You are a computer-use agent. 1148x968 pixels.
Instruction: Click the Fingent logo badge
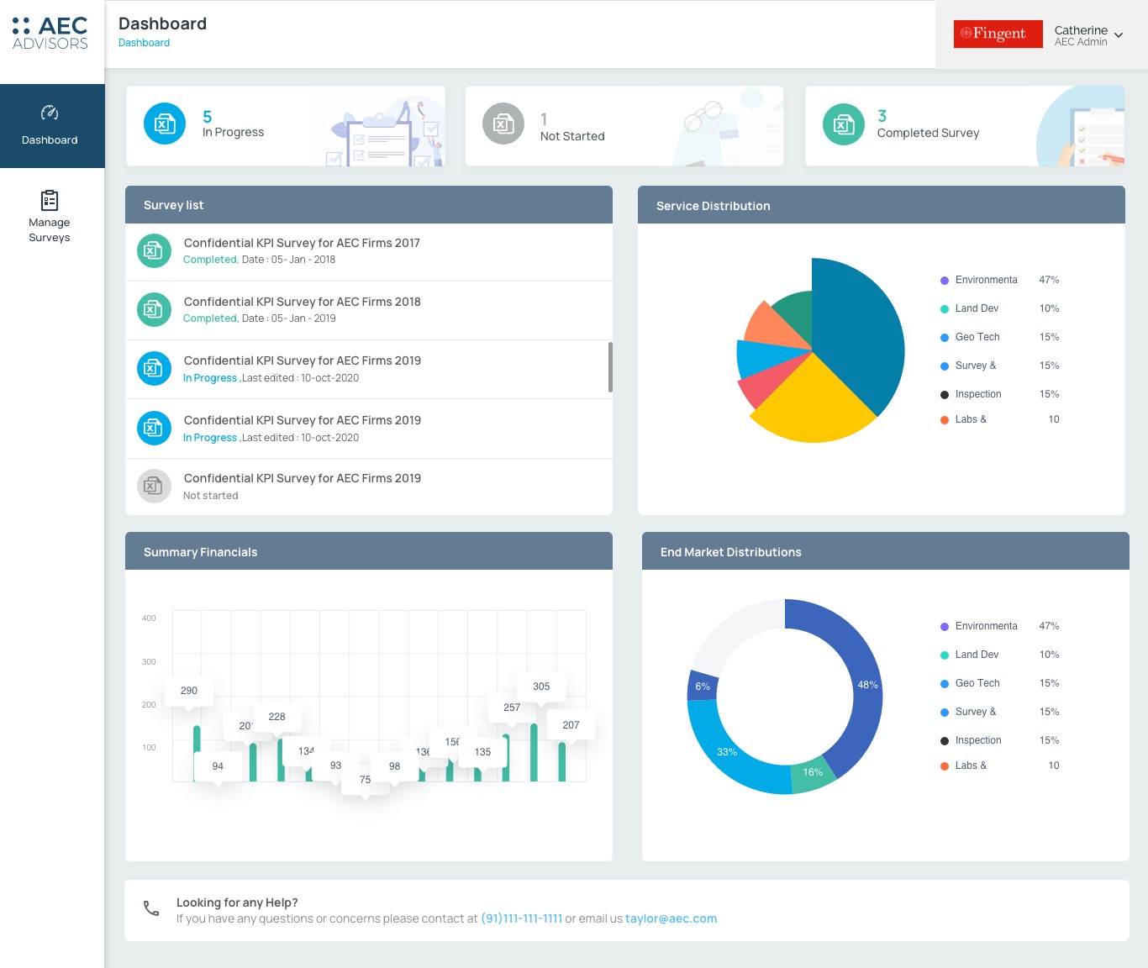coord(998,34)
